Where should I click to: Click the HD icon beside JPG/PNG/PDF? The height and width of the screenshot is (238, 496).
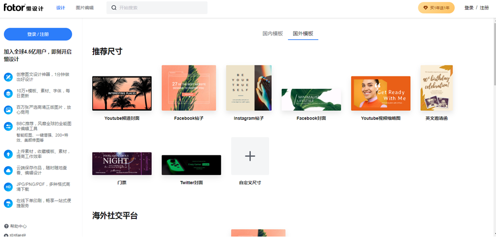pos(8,187)
